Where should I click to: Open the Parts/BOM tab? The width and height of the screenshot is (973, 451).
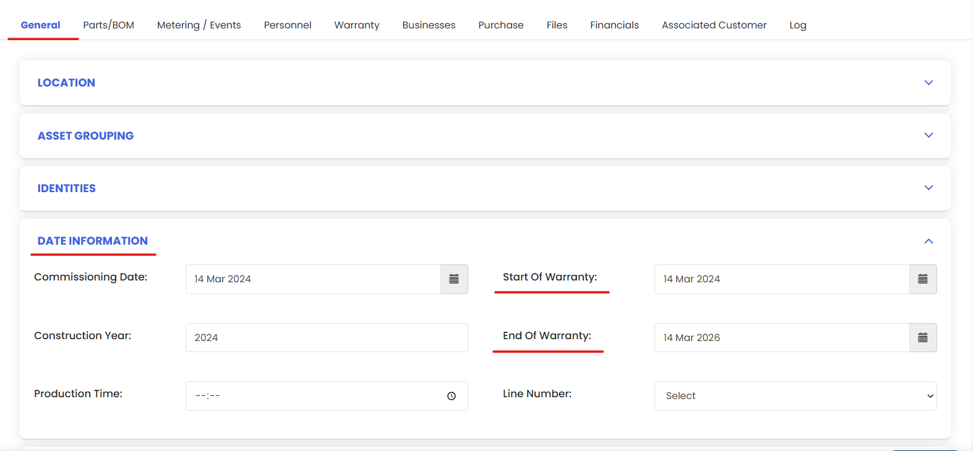tap(109, 25)
